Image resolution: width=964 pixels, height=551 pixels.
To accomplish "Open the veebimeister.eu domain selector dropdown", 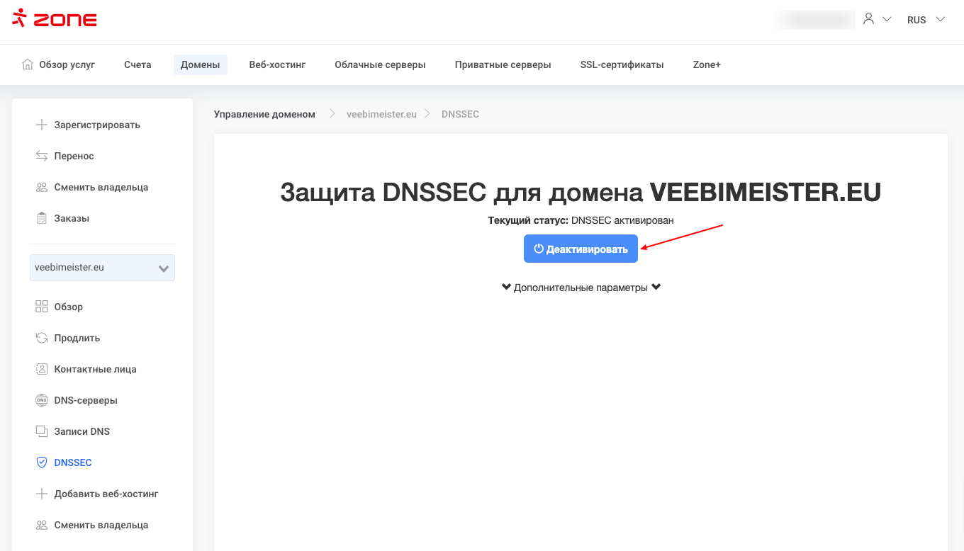I will [x=102, y=268].
